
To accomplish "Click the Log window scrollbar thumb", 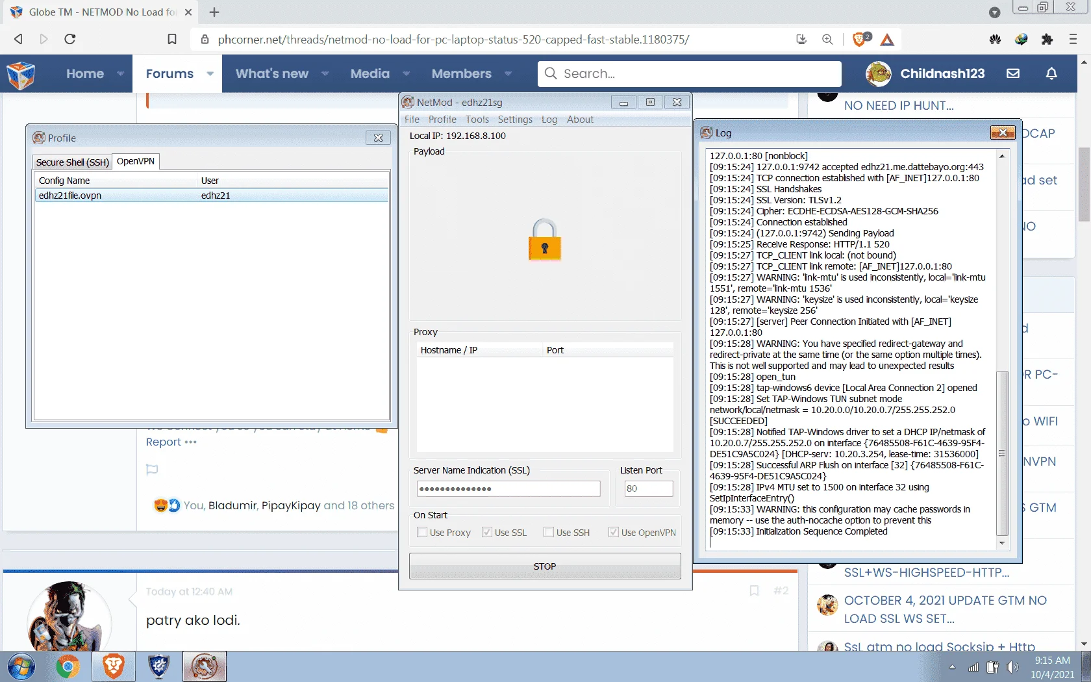I will [1002, 453].
